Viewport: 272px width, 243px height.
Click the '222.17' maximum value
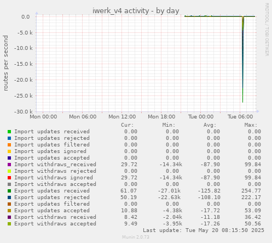(x=251, y=197)
